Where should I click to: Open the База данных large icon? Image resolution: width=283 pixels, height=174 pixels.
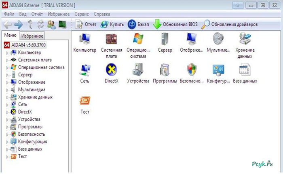coord(245,69)
